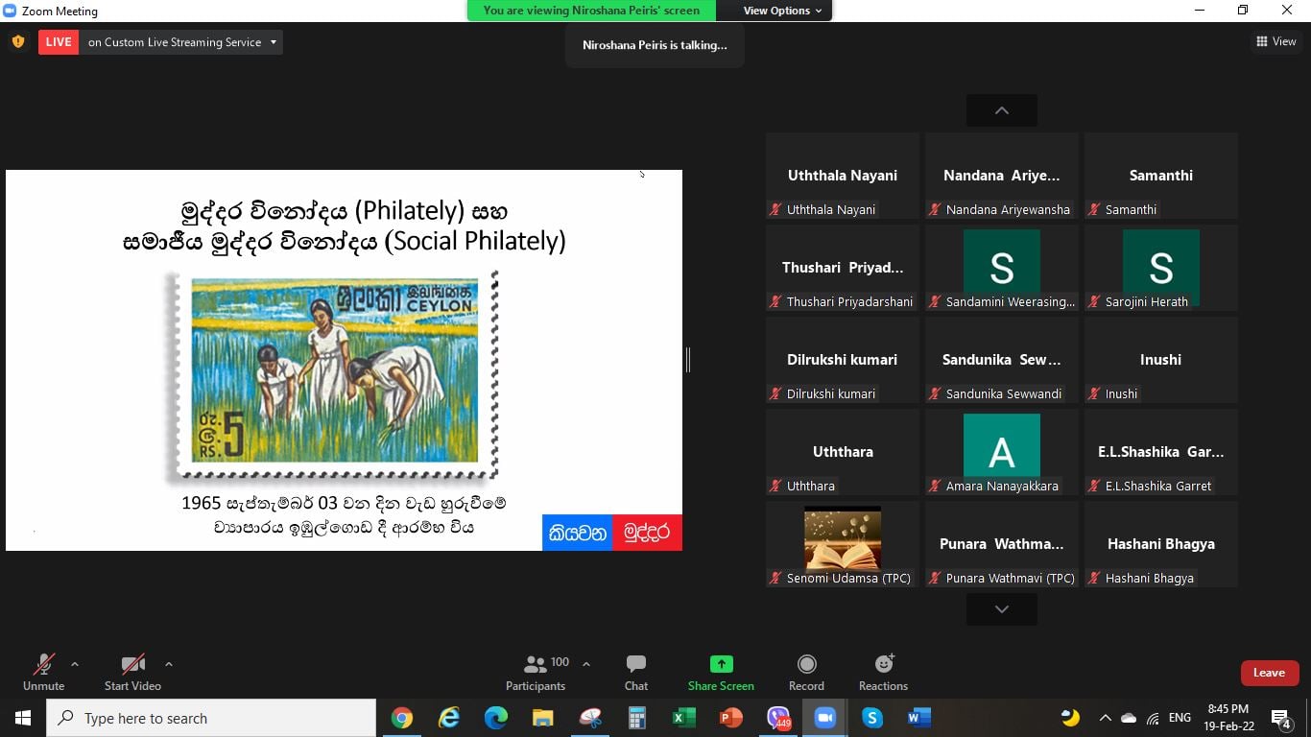
Task: Select Senomi Udamsa's book picture tile
Action: [x=843, y=544]
